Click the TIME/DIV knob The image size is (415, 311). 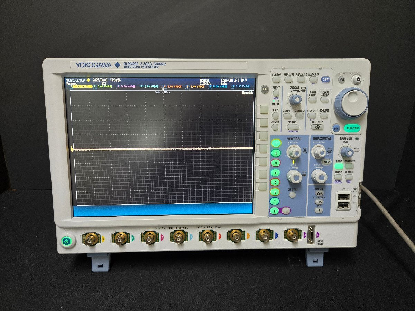[319, 176]
